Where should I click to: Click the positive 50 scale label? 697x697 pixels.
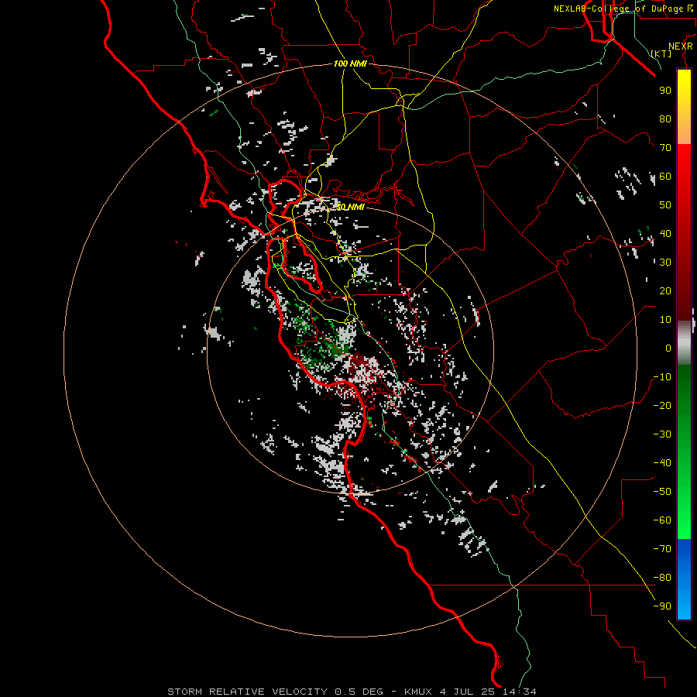[x=665, y=205]
